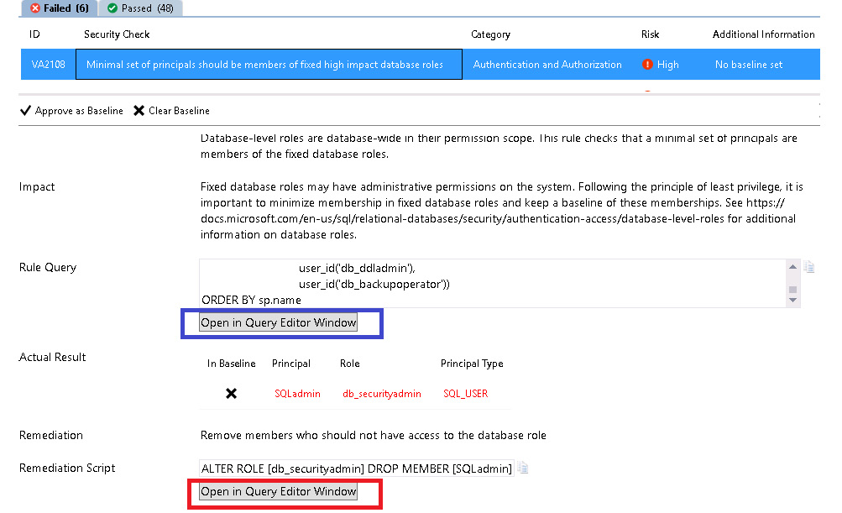This screenshot has width=842, height=513.
Task: Click the SQLadmin principal in Actual Result
Action: point(297,394)
